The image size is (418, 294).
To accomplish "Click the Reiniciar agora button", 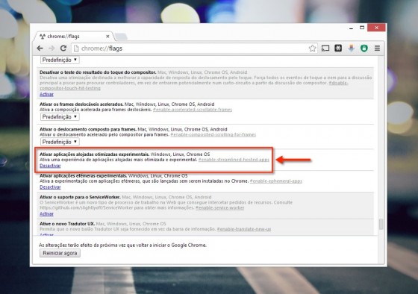I will [60, 253].
